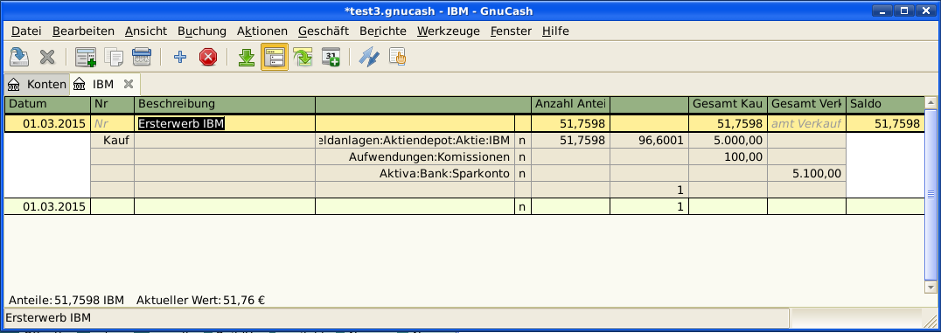Screen dimensions: 941x333
Task: Select the Aktiva:Bank:Sparkonto account cell
Action: click(x=415, y=174)
